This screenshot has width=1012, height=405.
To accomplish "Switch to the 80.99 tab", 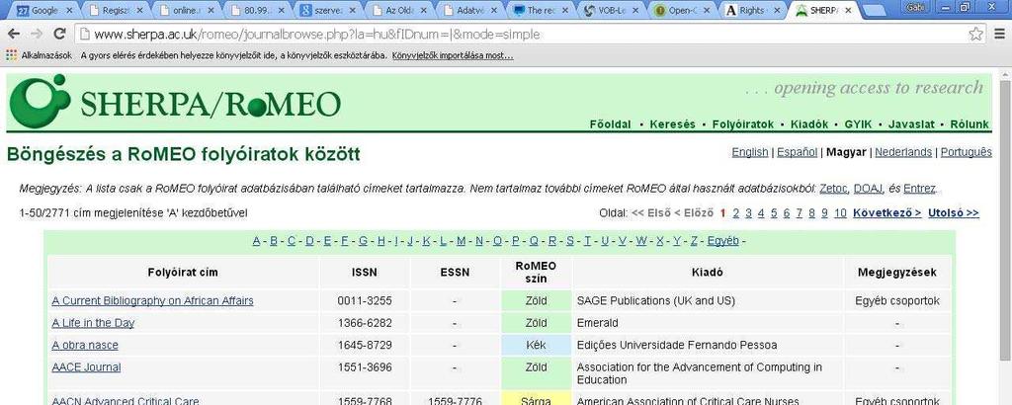I will (x=257, y=10).
